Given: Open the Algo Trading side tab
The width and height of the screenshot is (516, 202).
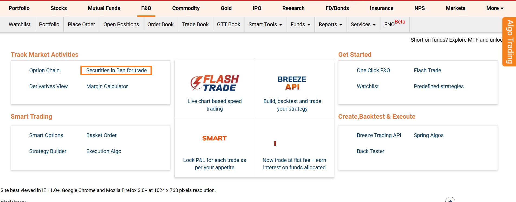Looking at the screenshot, I should tap(510, 42).
